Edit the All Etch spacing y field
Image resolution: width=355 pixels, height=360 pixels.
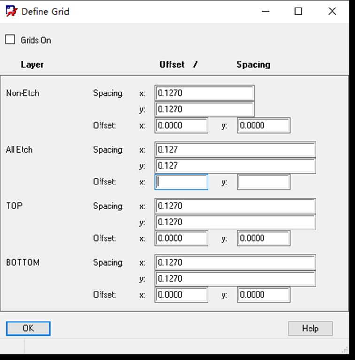tap(235, 166)
